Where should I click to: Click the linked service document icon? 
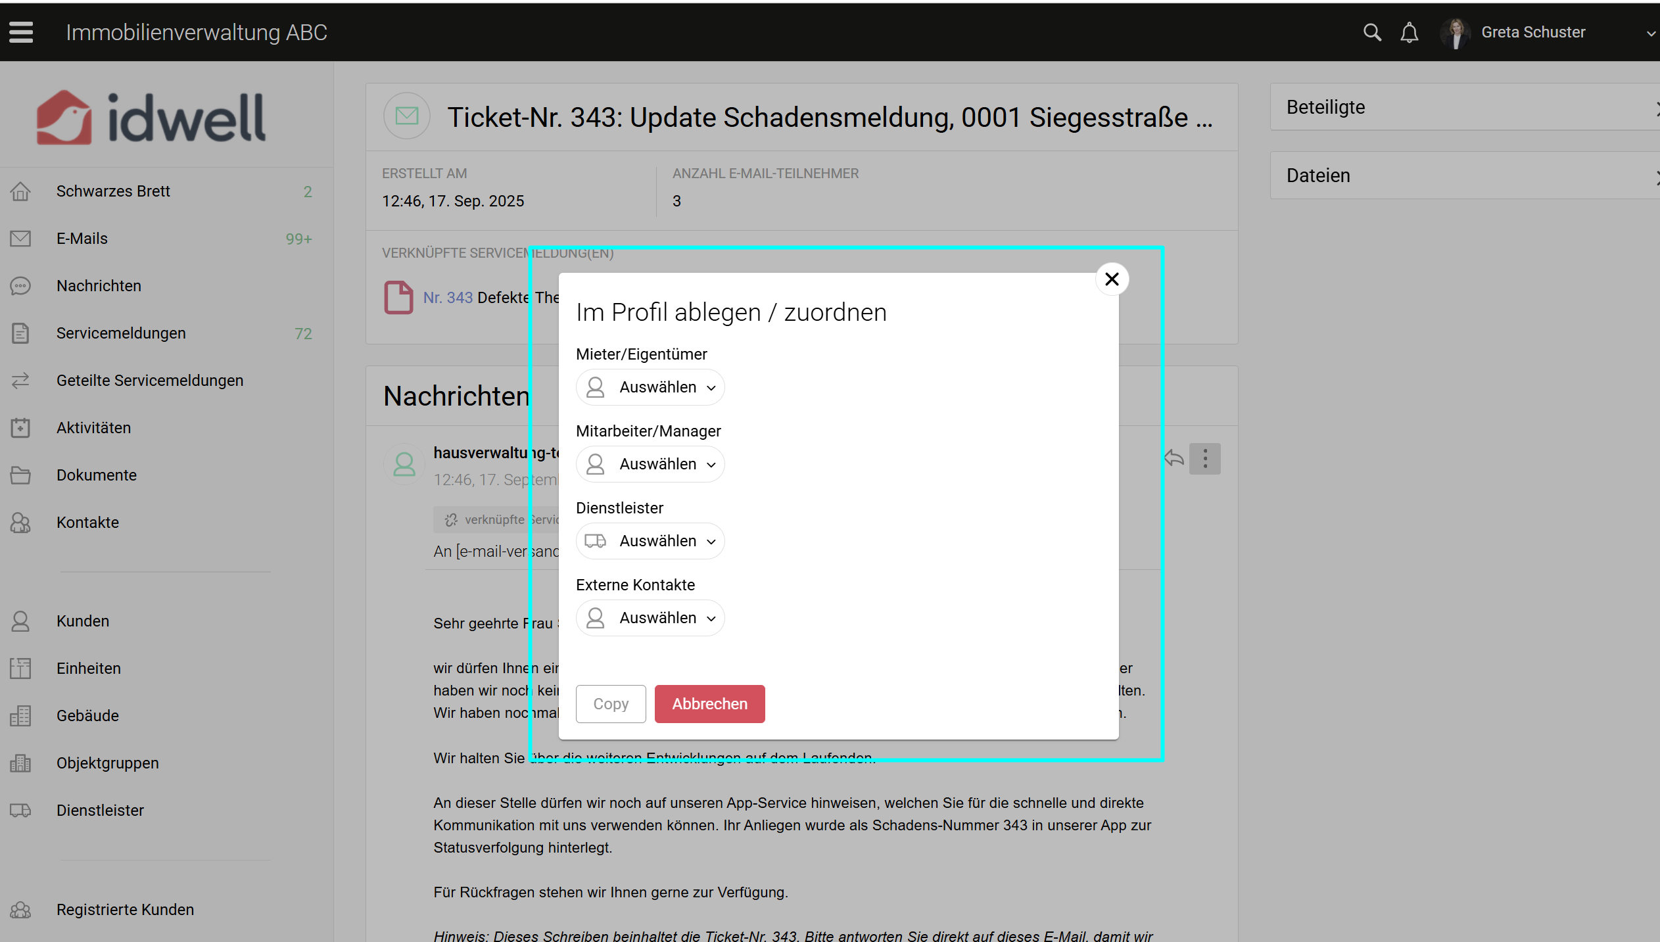click(x=398, y=298)
